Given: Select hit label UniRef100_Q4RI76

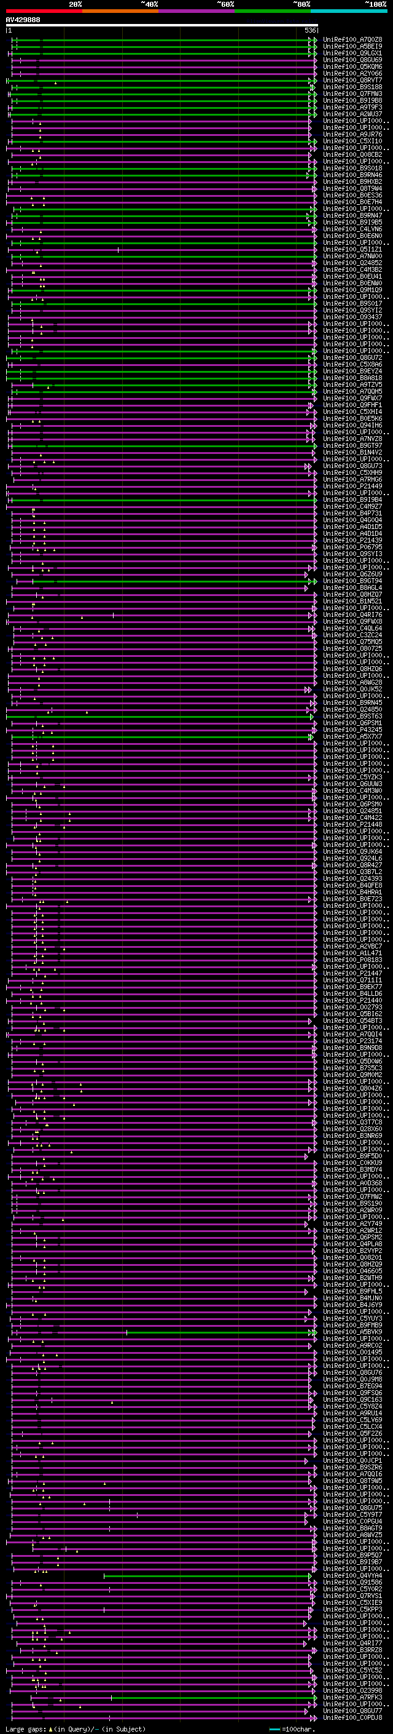Looking at the screenshot, I should [352, 614].
